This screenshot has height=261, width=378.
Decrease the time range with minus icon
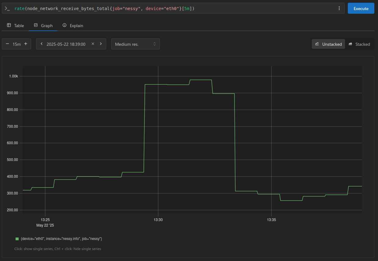click(7, 44)
